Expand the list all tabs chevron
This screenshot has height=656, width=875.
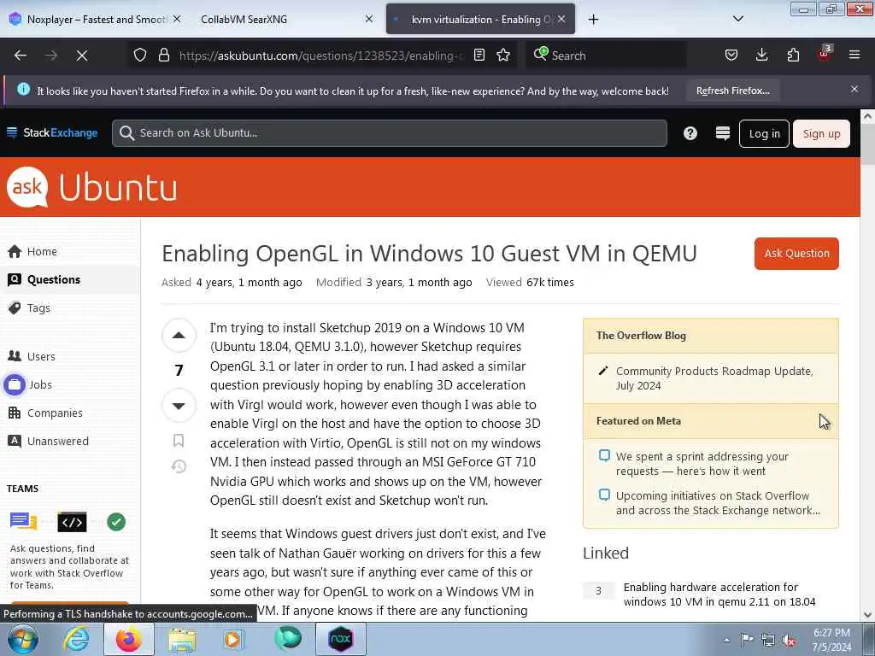737,19
